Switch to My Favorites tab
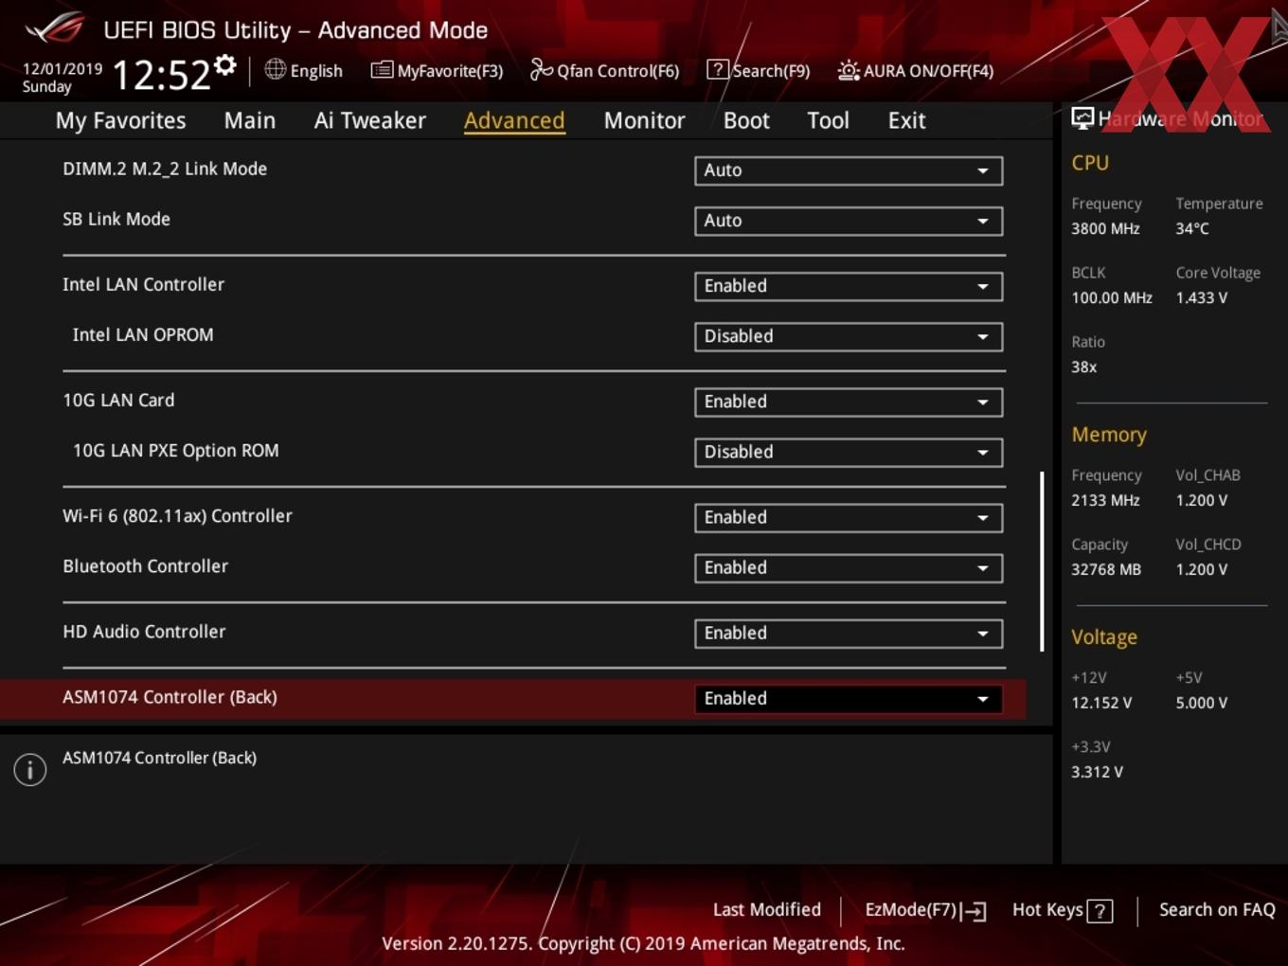The image size is (1288, 966). 120,120
